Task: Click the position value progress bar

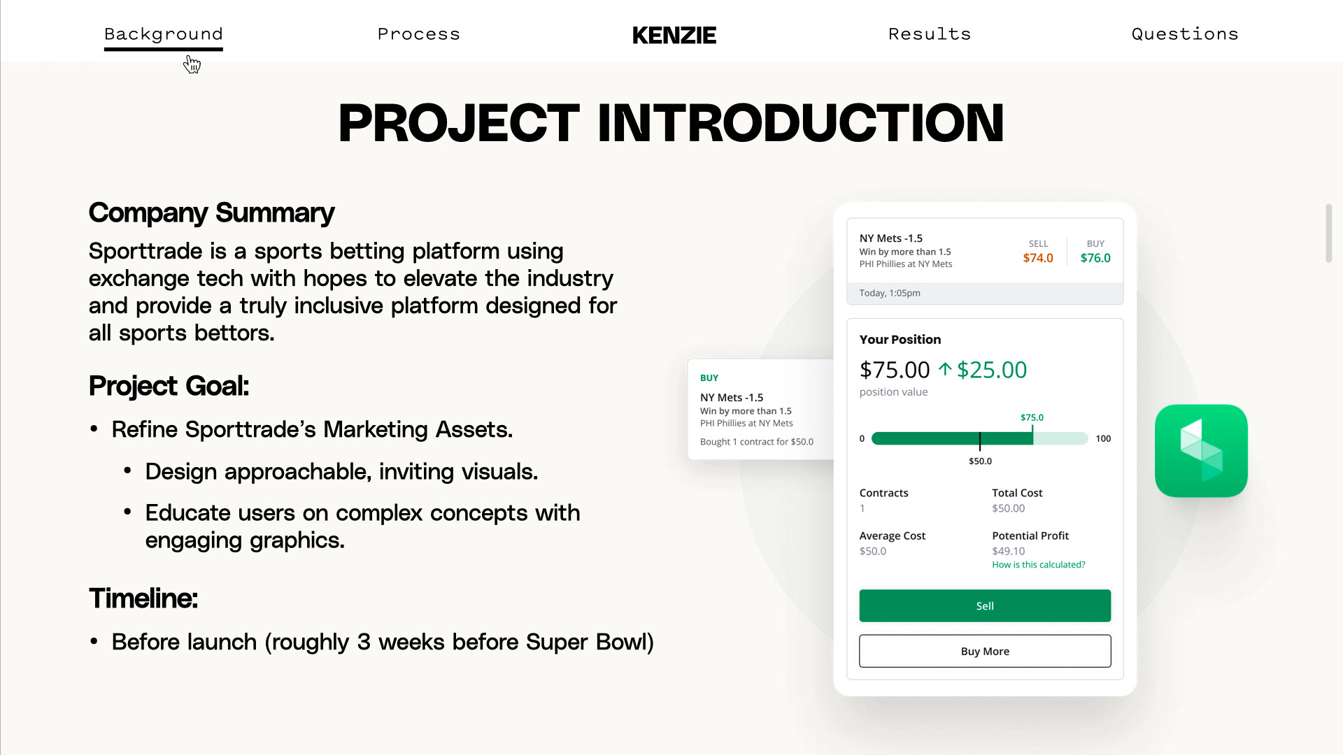Action: click(x=979, y=438)
